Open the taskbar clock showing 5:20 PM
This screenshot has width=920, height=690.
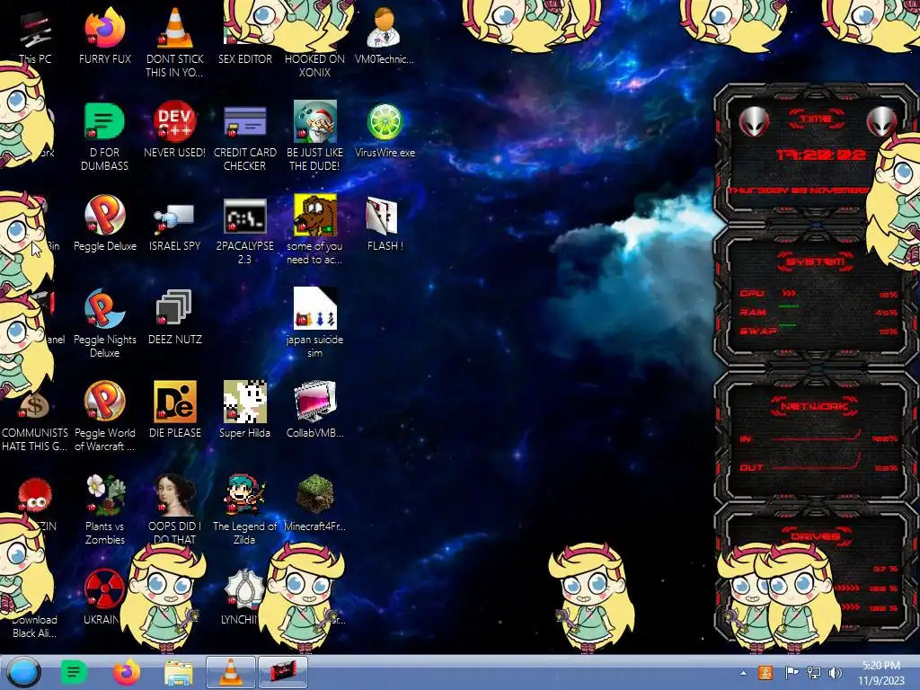pyautogui.click(x=881, y=673)
